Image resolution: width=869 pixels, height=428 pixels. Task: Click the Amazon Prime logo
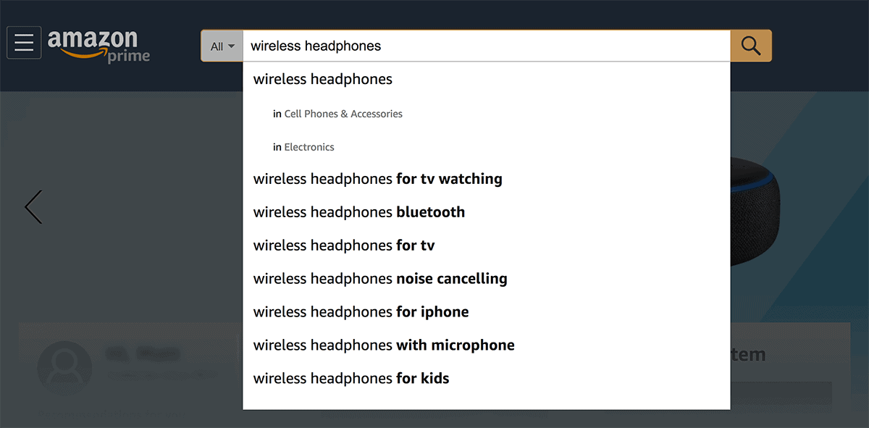point(98,45)
